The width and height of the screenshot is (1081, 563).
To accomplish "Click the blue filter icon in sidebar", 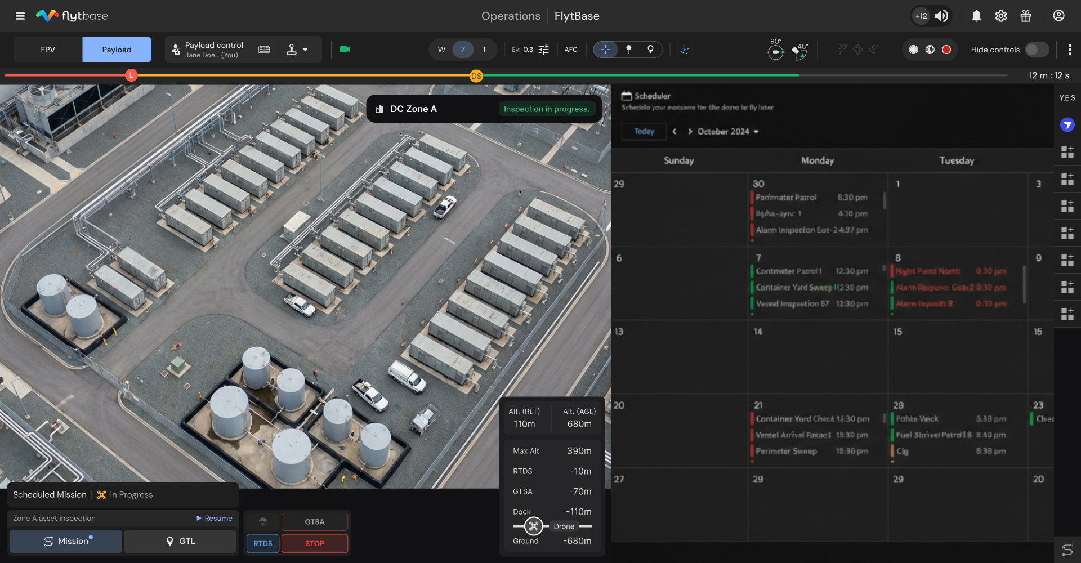I will 1067,125.
